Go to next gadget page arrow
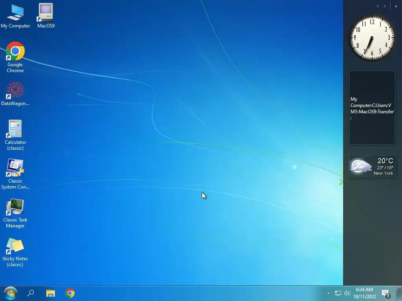This screenshot has height=301, width=402. click(x=385, y=6)
